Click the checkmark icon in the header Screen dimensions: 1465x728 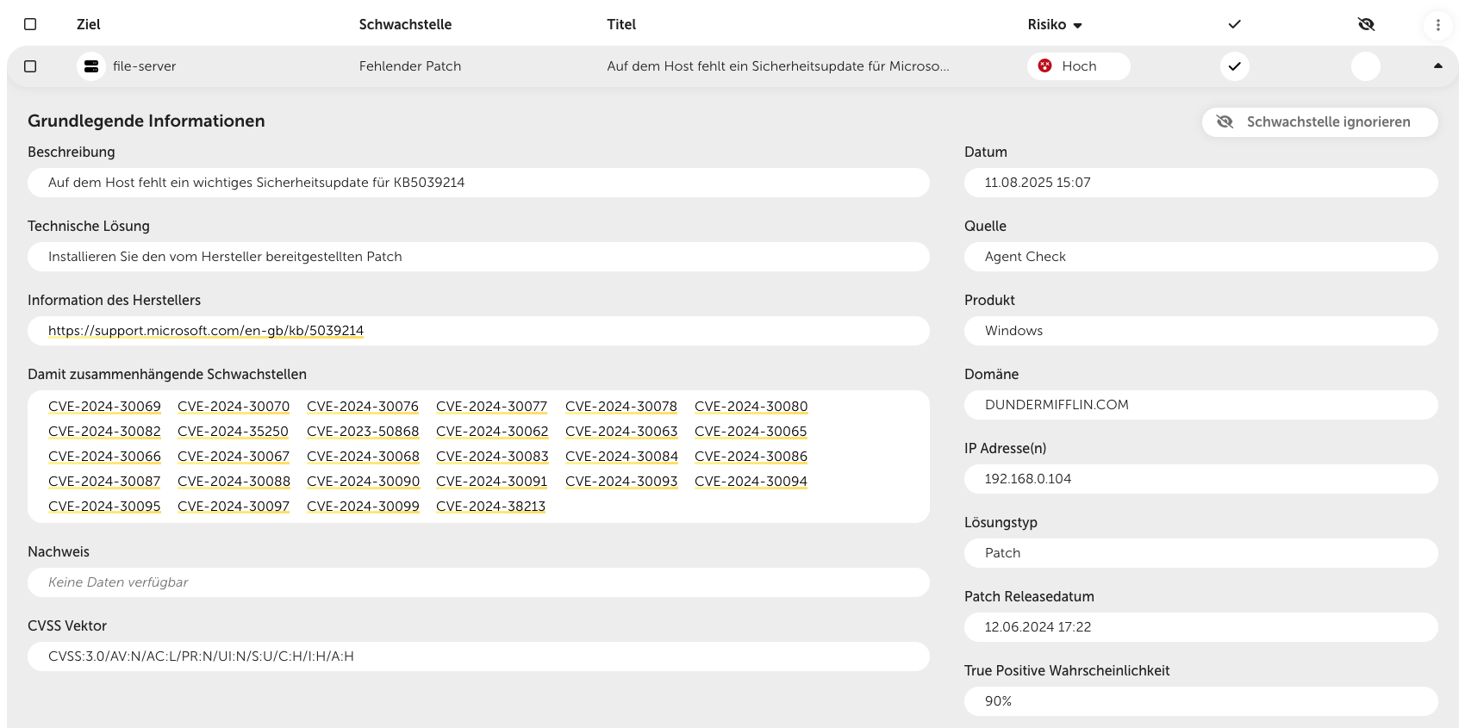(x=1234, y=24)
